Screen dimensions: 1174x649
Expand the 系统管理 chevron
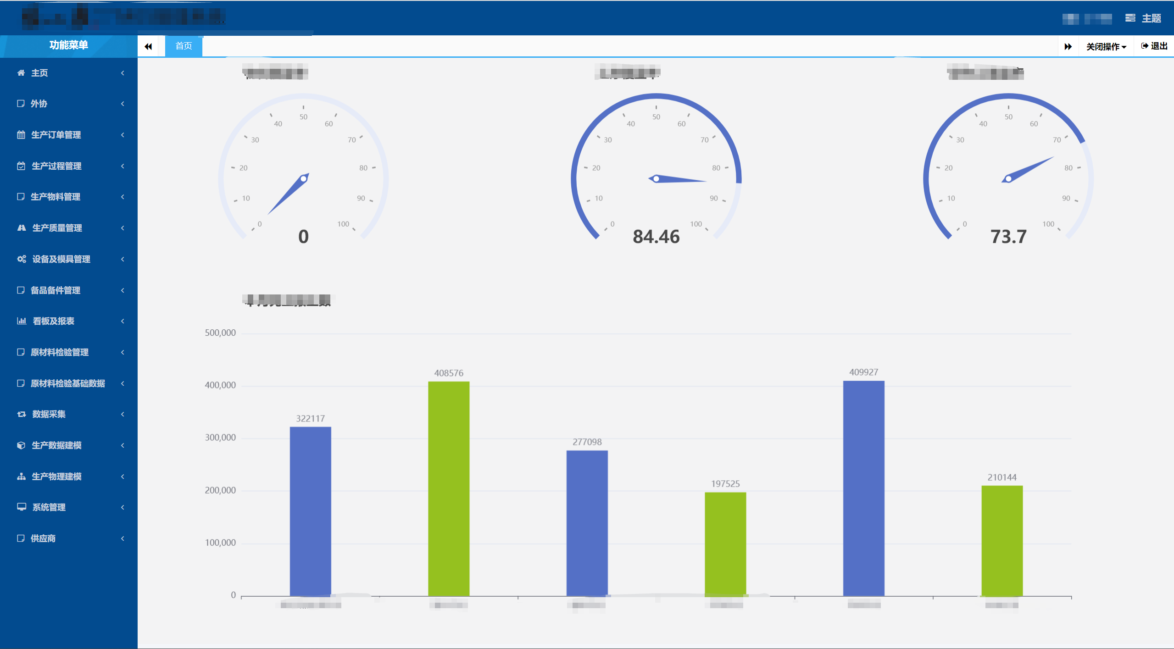pos(122,507)
